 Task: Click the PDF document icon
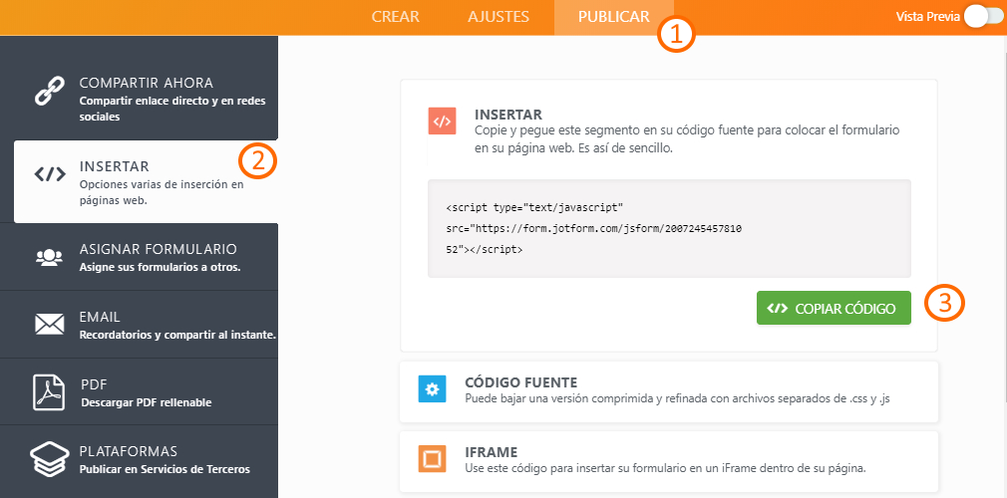49,391
